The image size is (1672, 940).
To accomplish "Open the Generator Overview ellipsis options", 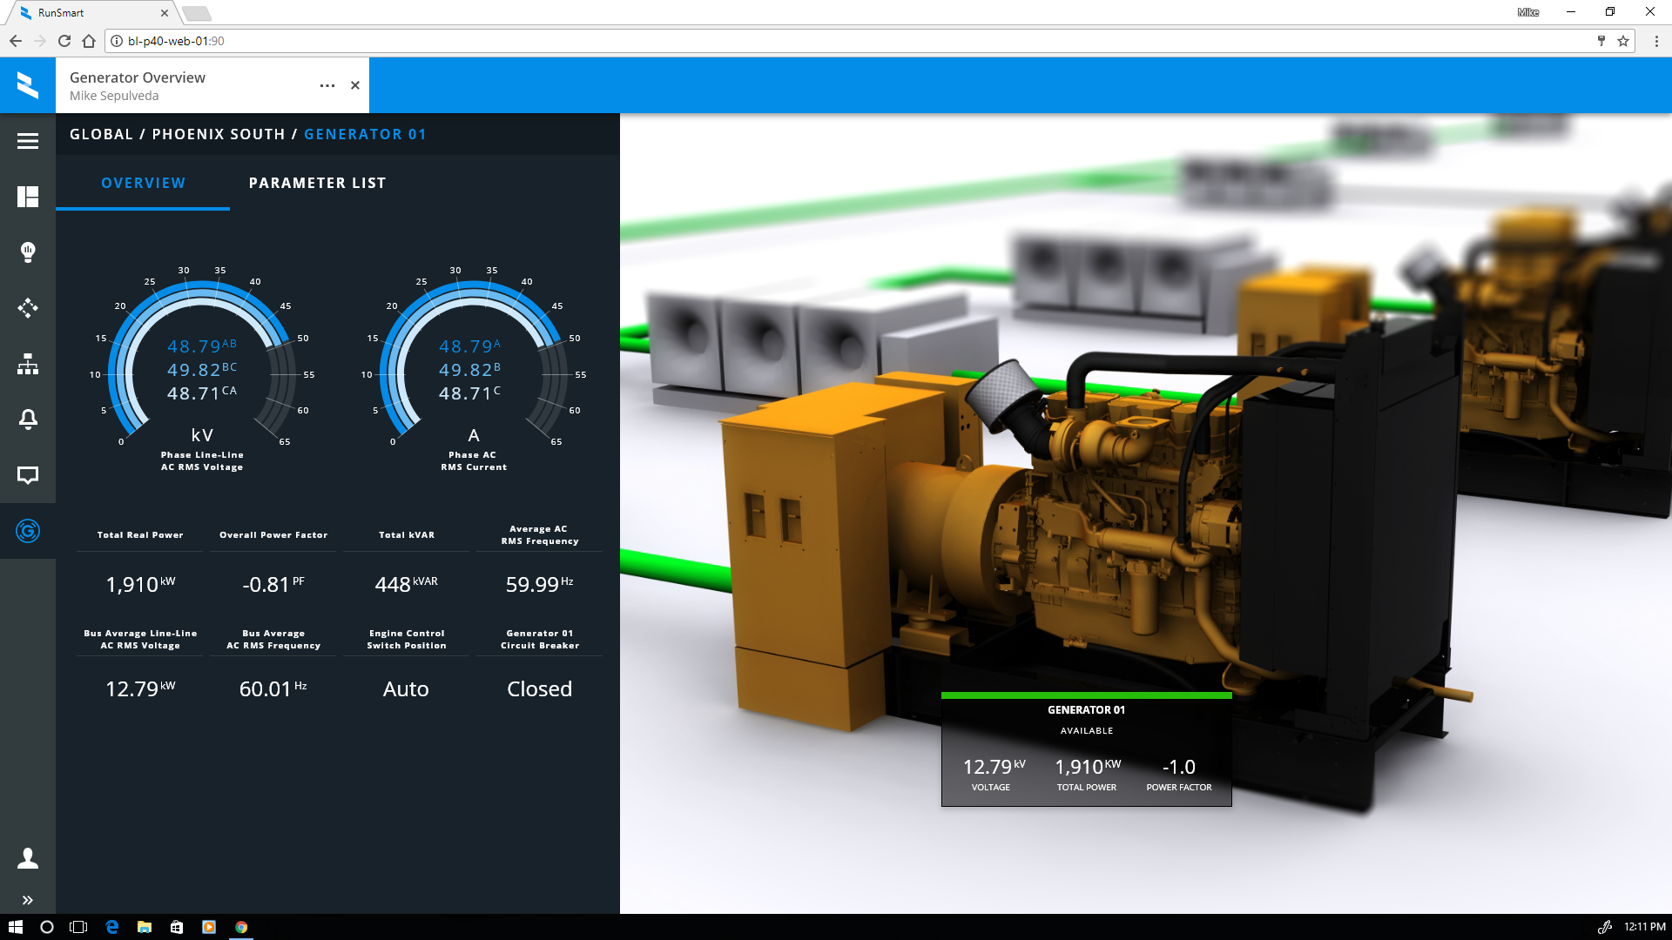I will 327,85.
